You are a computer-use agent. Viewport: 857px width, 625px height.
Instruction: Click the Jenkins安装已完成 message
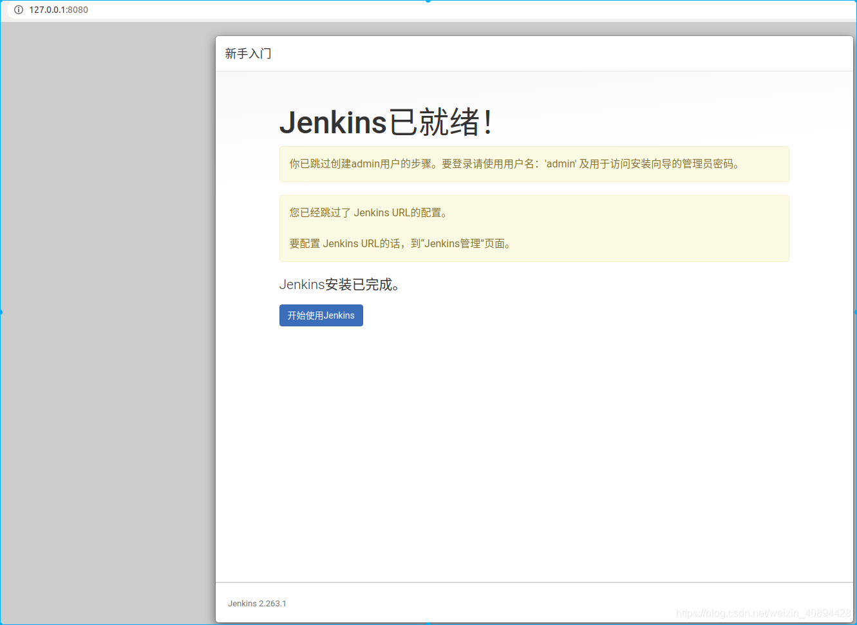pyautogui.click(x=340, y=285)
